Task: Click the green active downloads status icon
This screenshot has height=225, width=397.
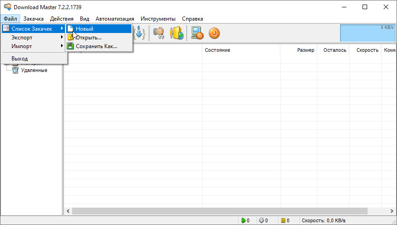Action: coord(244,220)
